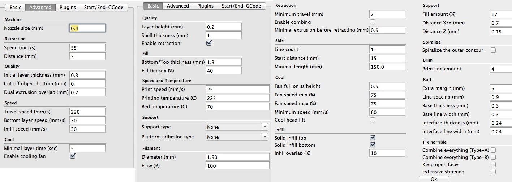Click the Fan speed max field

387,104
